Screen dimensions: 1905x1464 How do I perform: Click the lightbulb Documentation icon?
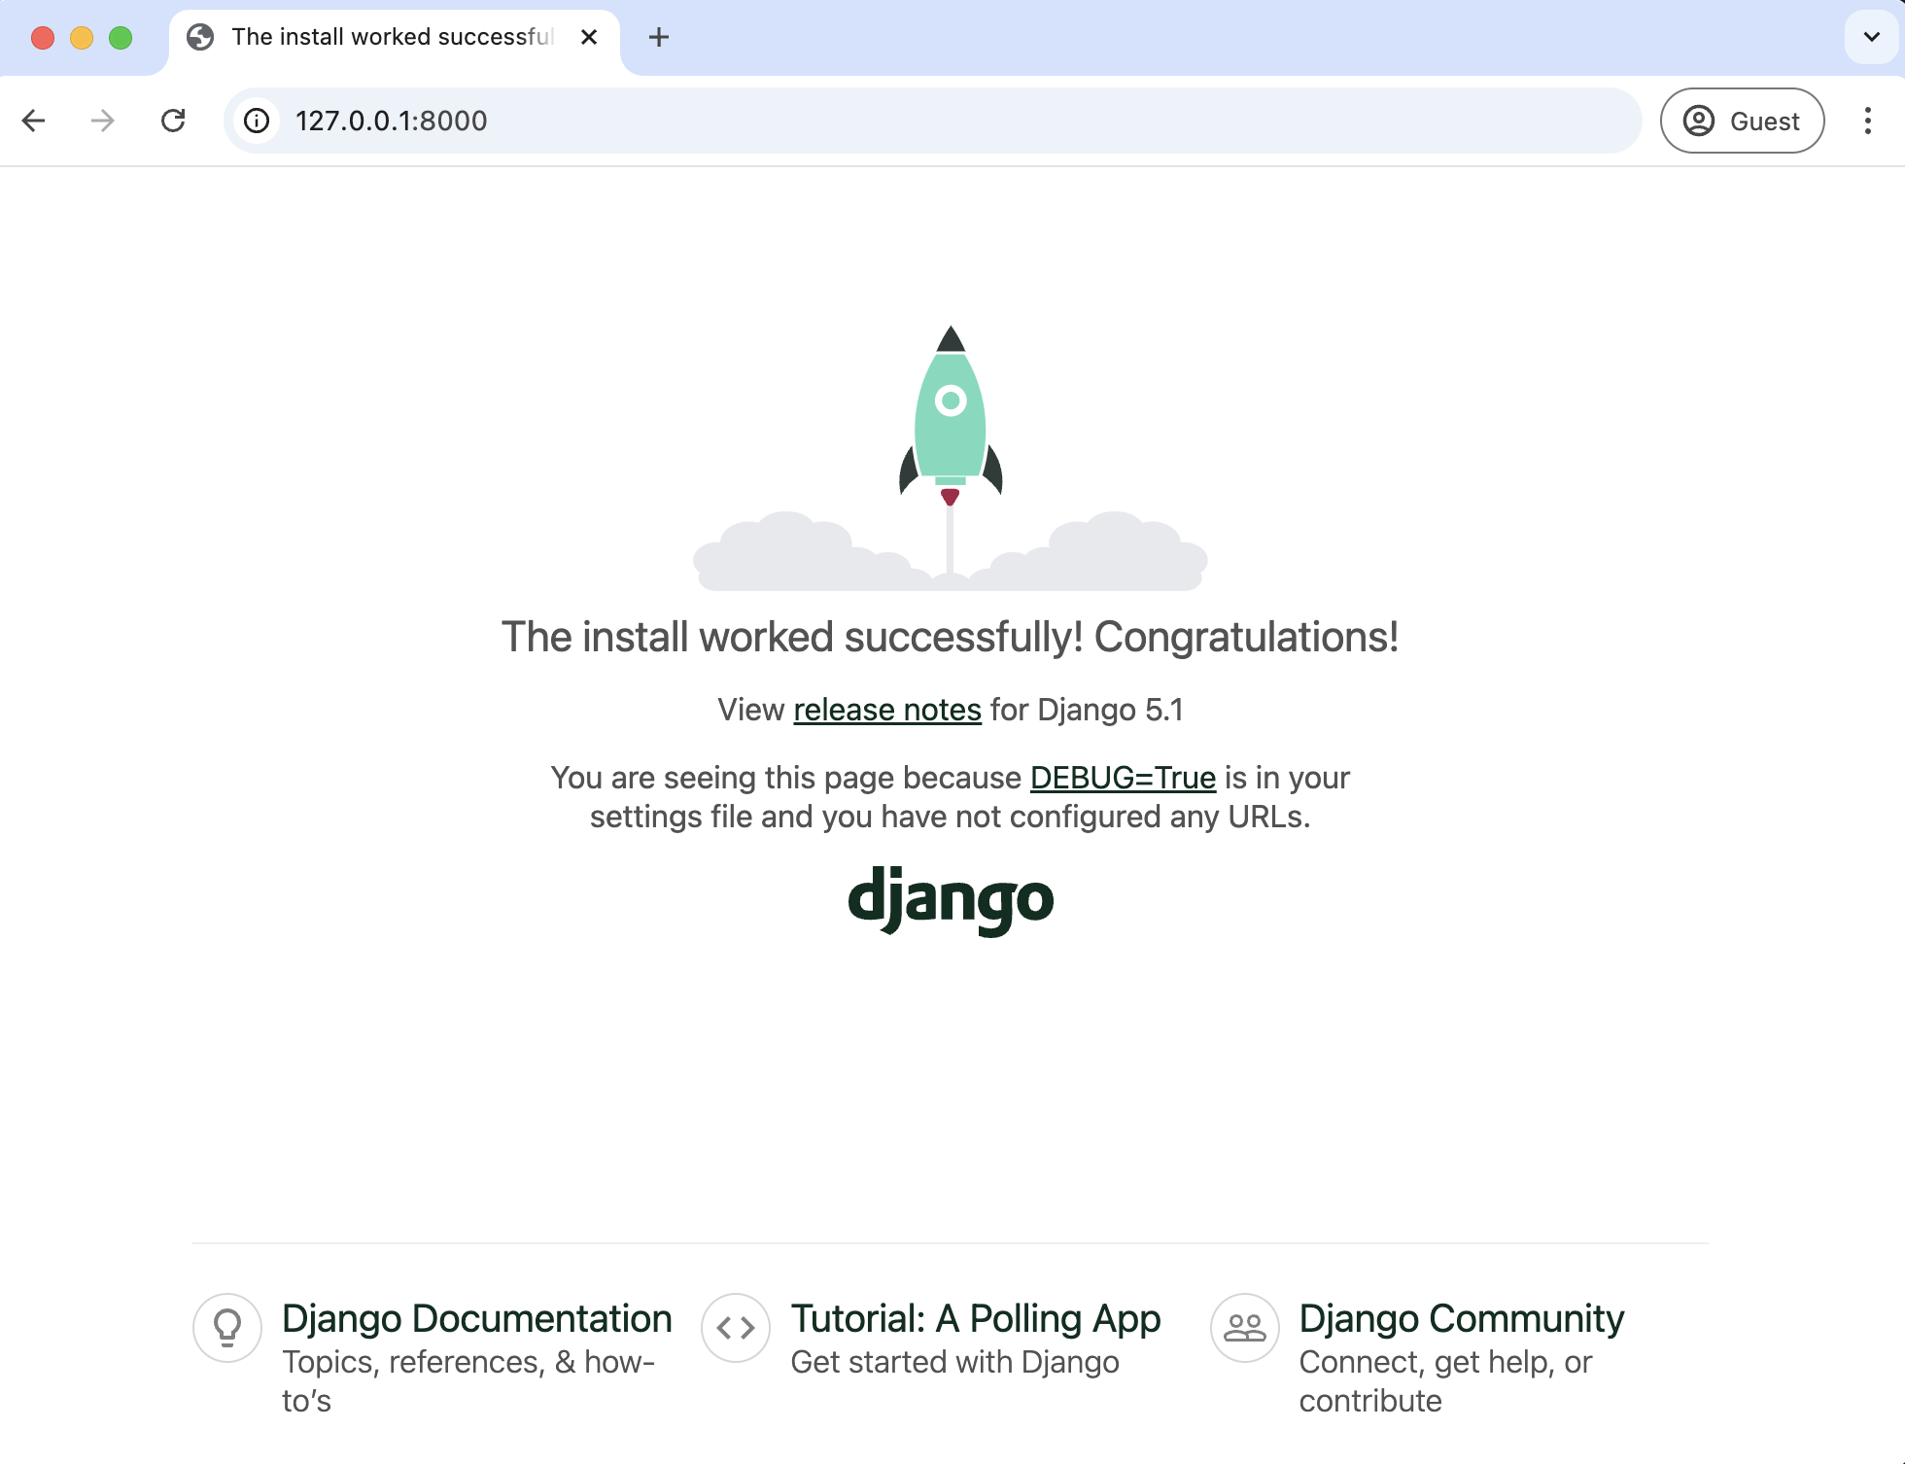227,1327
